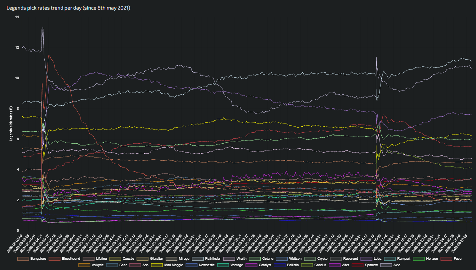Toggle the Valkyrie legend item
The height and width of the screenshot is (270, 476).
(91, 265)
